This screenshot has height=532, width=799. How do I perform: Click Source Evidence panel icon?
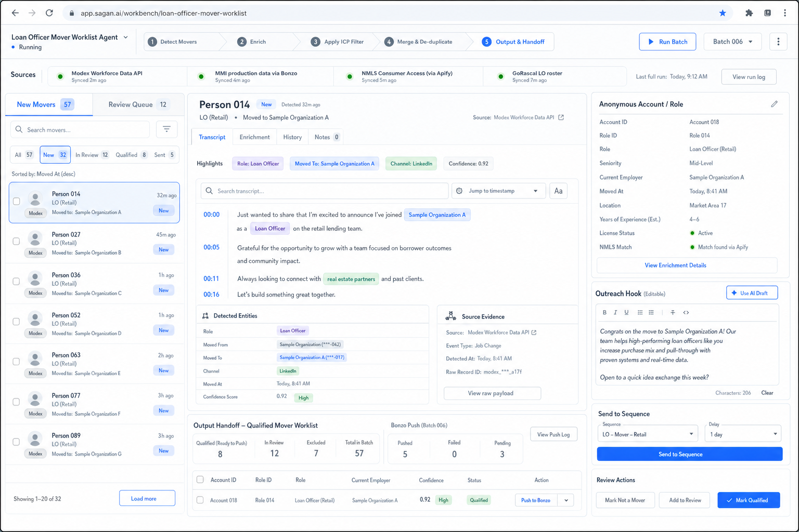click(x=451, y=316)
